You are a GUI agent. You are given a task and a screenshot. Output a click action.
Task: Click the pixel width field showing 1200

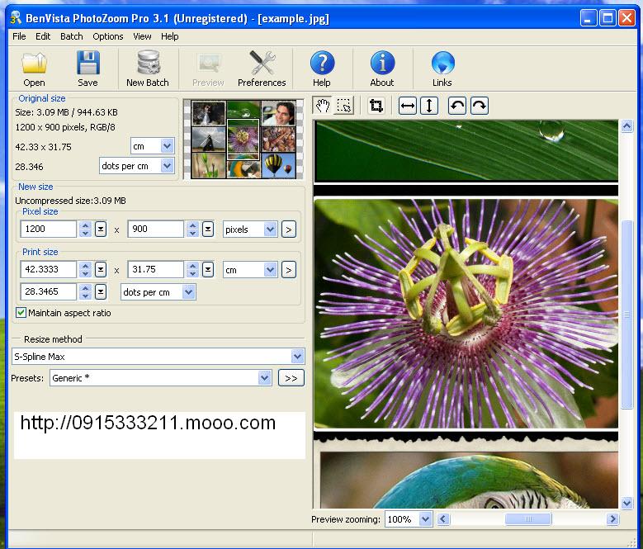pyautogui.click(x=49, y=229)
